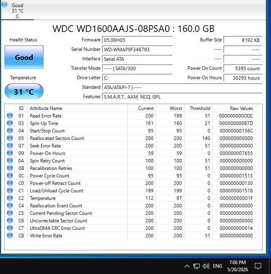Click the Worst column header
Screen dimensions: 271x274
point(170,108)
